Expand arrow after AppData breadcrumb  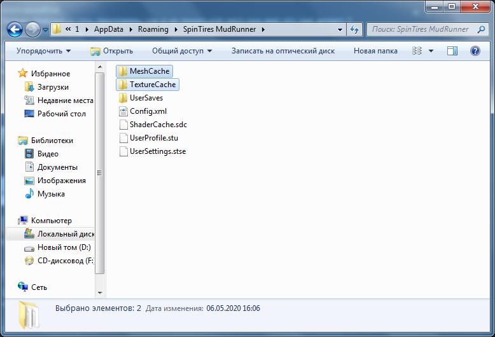click(130, 30)
